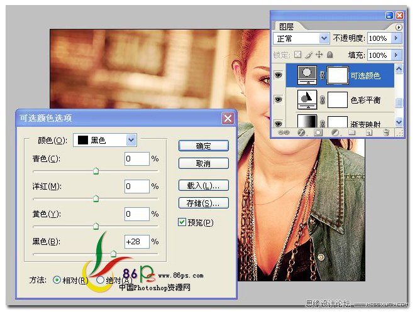Screen dimensions: 415x314
Task: Select the 可选颜色 layer name
Action: (365, 76)
